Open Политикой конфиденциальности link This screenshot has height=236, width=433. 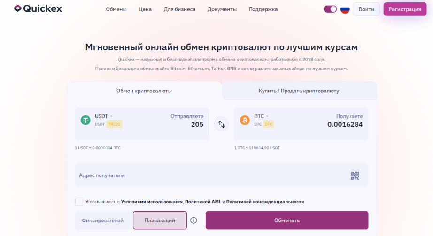click(x=265, y=202)
